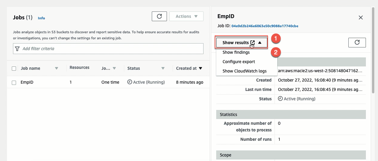Click the external link icon on Show results
Image resolution: width=378 pixels, height=161 pixels.
(x=253, y=43)
